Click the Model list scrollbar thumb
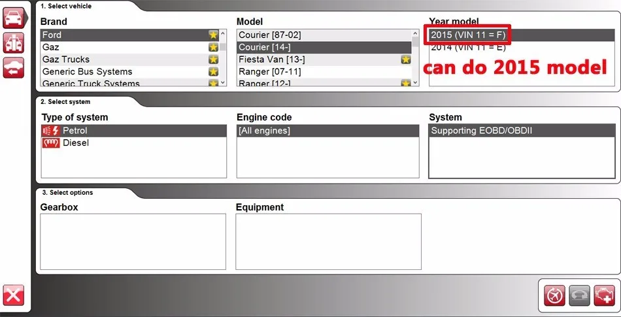The width and height of the screenshot is (621, 317). (415, 42)
